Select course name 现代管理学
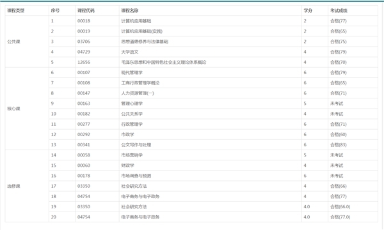 (x=132, y=73)
